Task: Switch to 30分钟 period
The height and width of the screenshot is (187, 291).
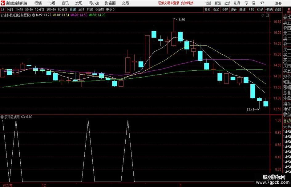Action: coord(51,10)
